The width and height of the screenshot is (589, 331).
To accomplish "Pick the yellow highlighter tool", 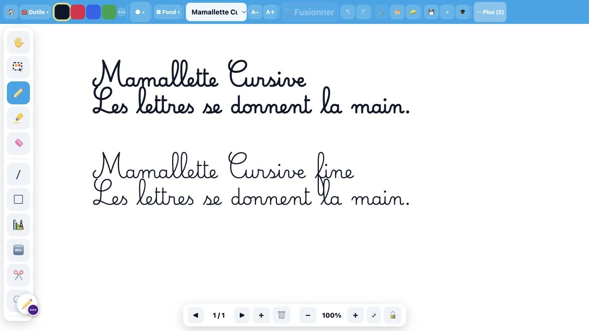I will point(18,118).
